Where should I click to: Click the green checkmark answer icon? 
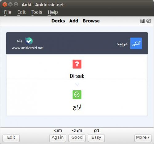(x=77, y=95)
